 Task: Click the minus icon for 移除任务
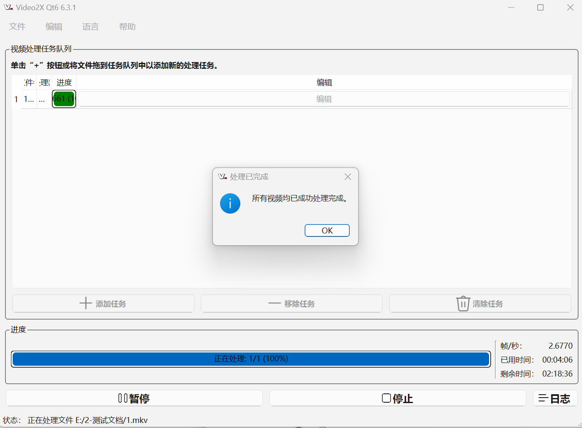275,303
